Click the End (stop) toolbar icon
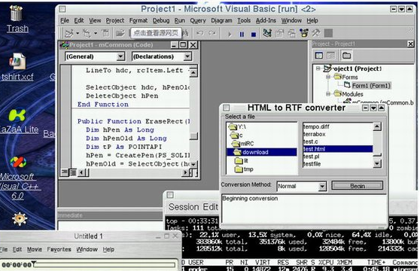 [x=254, y=34]
